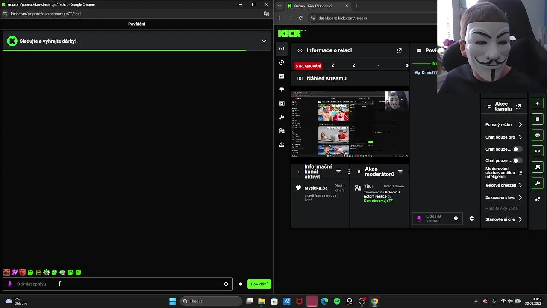The height and width of the screenshot is (308, 547).
Task: Open Chrome tab search dropdown arrow
Action: [x=279, y=6]
